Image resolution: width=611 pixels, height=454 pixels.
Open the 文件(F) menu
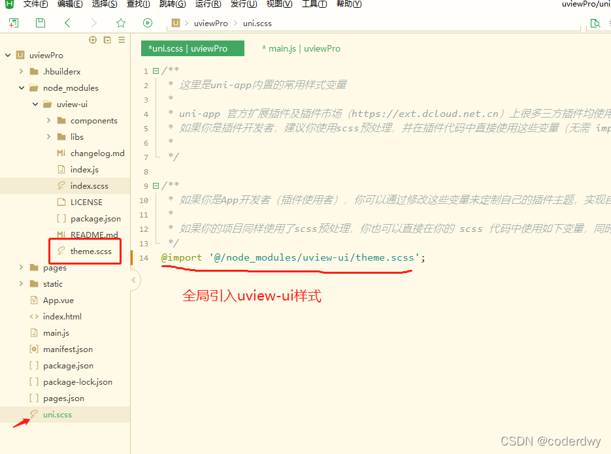[35, 5]
